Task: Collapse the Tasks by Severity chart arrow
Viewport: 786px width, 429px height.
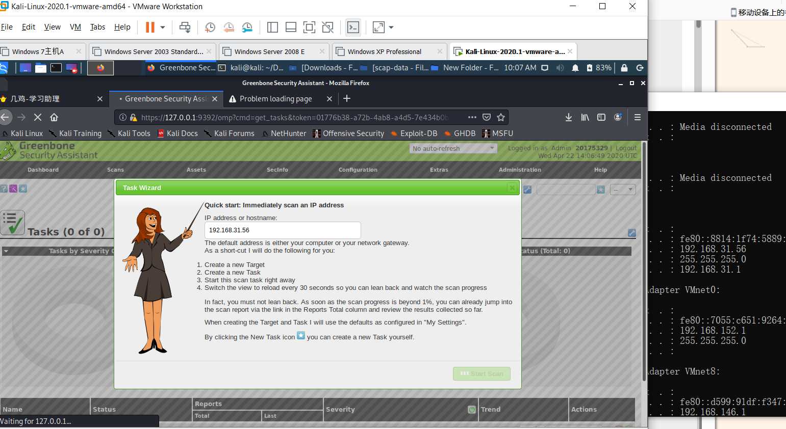Action: (6, 251)
